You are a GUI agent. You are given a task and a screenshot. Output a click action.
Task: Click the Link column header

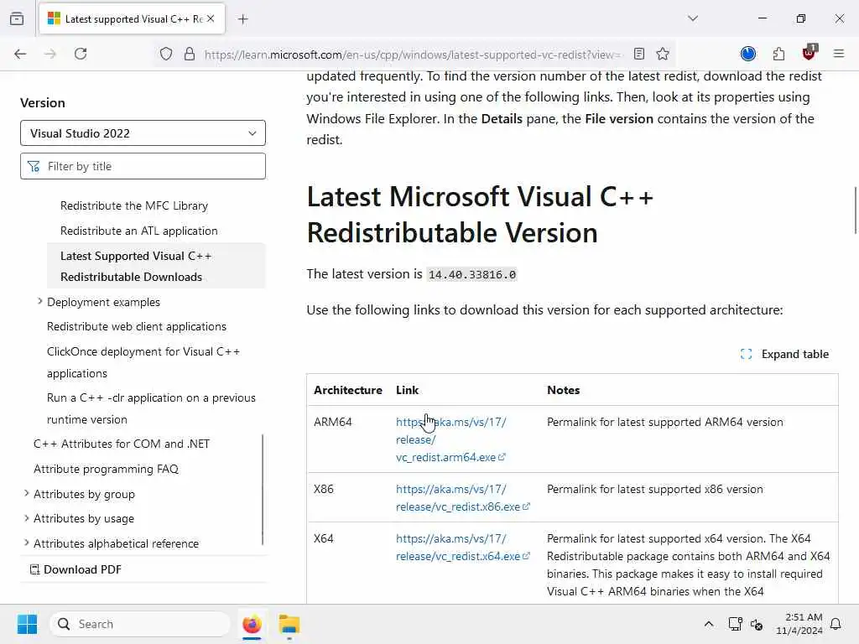click(407, 391)
